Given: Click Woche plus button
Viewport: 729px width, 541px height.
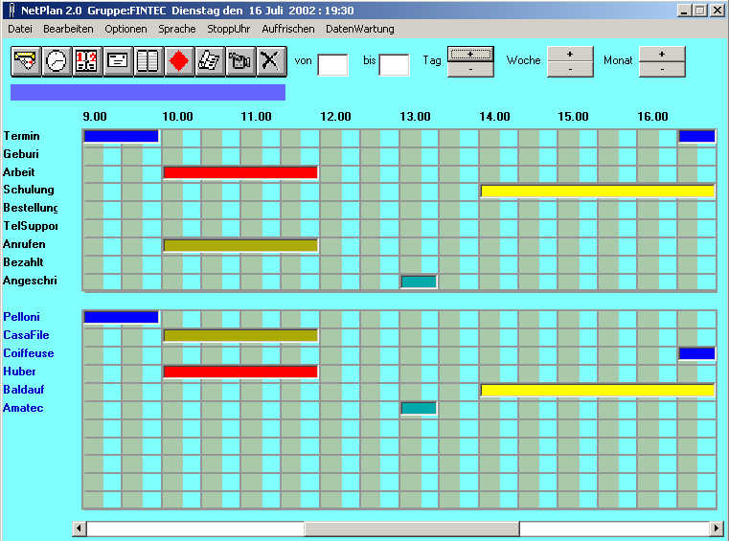Looking at the screenshot, I should (x=570, y=54).
